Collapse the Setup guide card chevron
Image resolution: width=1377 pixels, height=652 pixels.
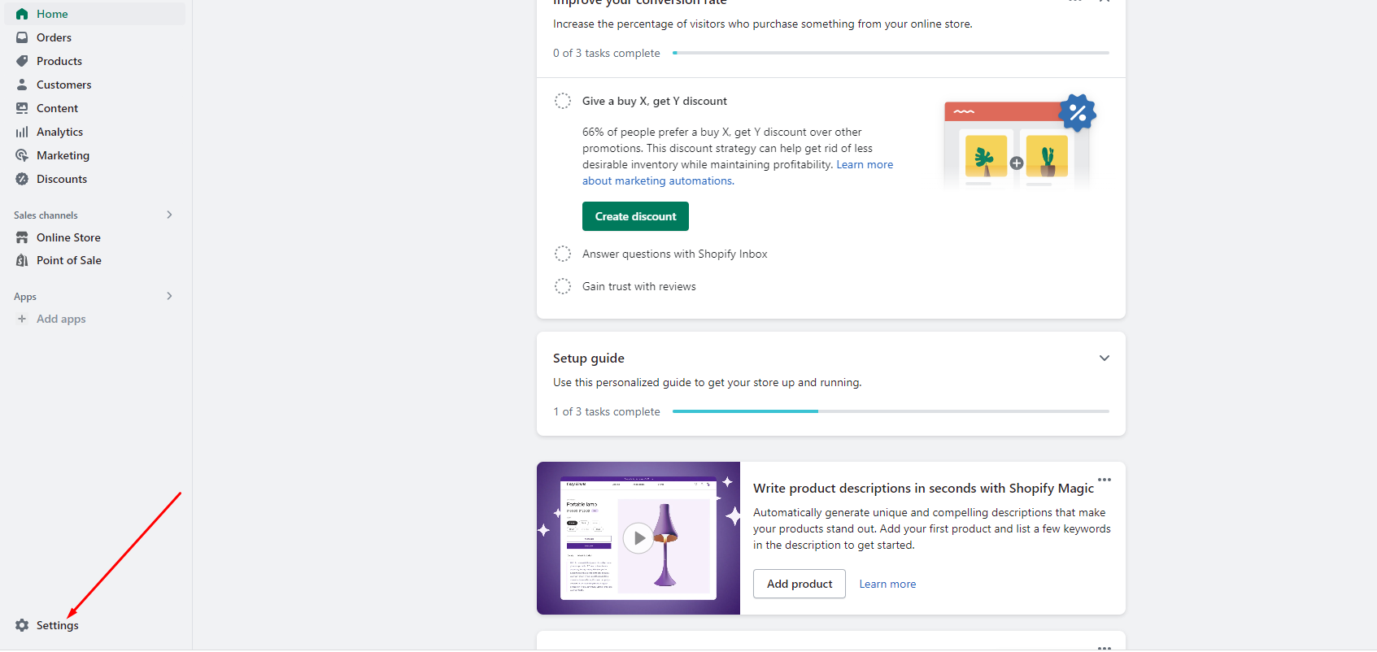(x=1105, y=358)
